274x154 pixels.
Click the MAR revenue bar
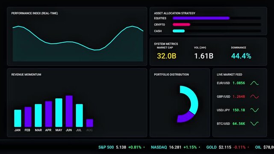pos(38,115)
